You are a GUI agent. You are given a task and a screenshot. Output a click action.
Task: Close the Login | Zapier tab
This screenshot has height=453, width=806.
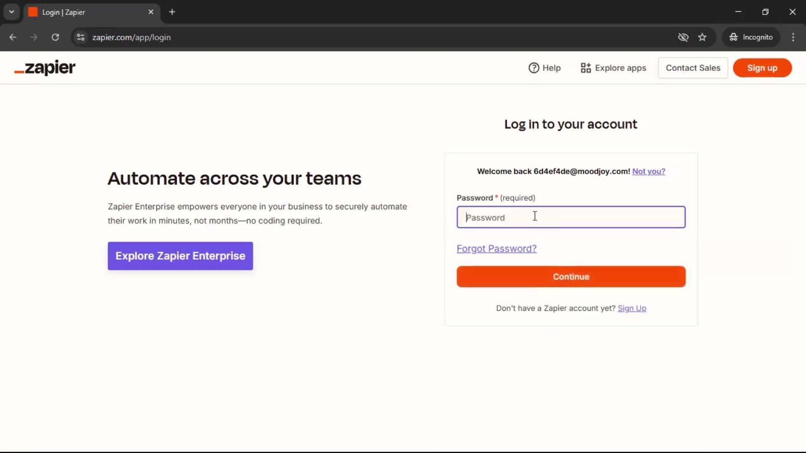click(x=151, y=12)
